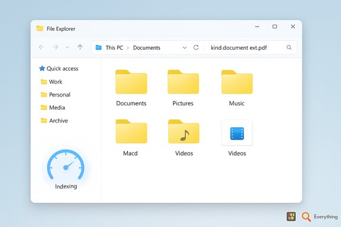The image size is (341, 227).
Task: Go up one folder level
Action: coord(80,47)
